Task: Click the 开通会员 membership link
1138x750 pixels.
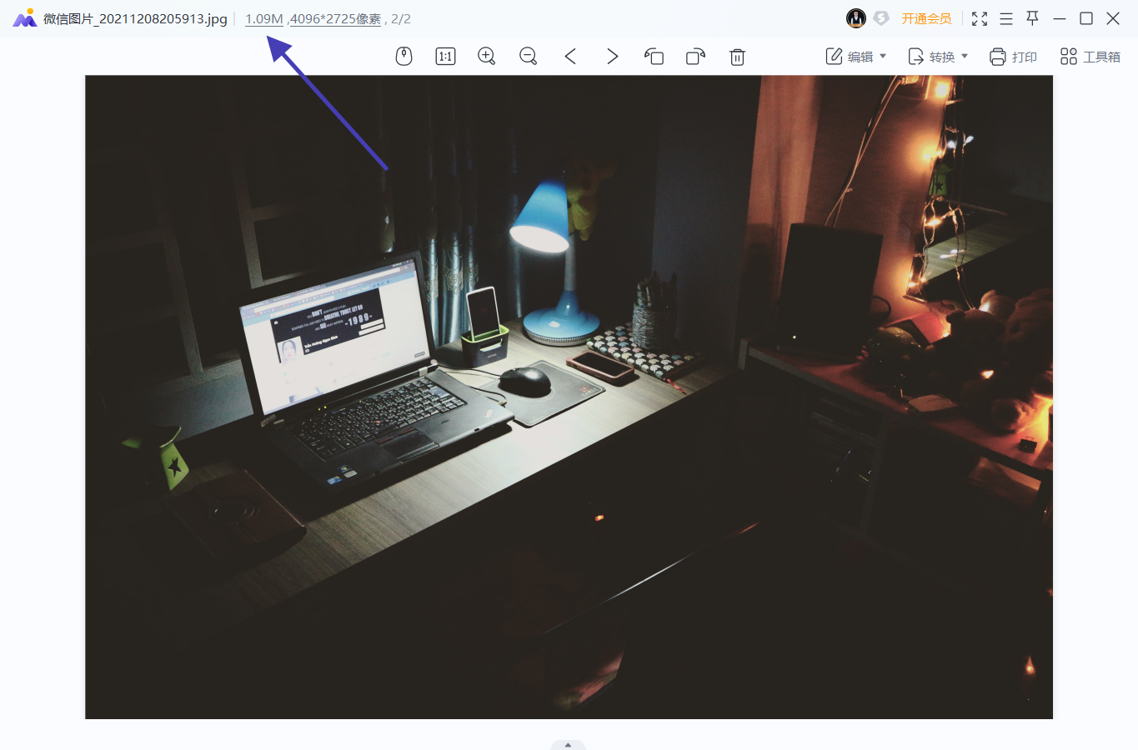Action: click(x=926, y=18)
